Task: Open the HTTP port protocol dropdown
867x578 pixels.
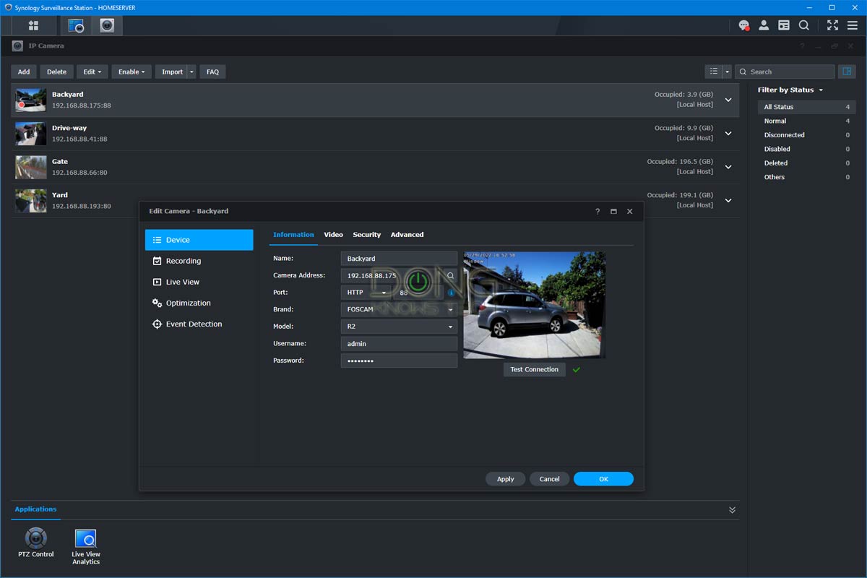Action: (367, 293)
